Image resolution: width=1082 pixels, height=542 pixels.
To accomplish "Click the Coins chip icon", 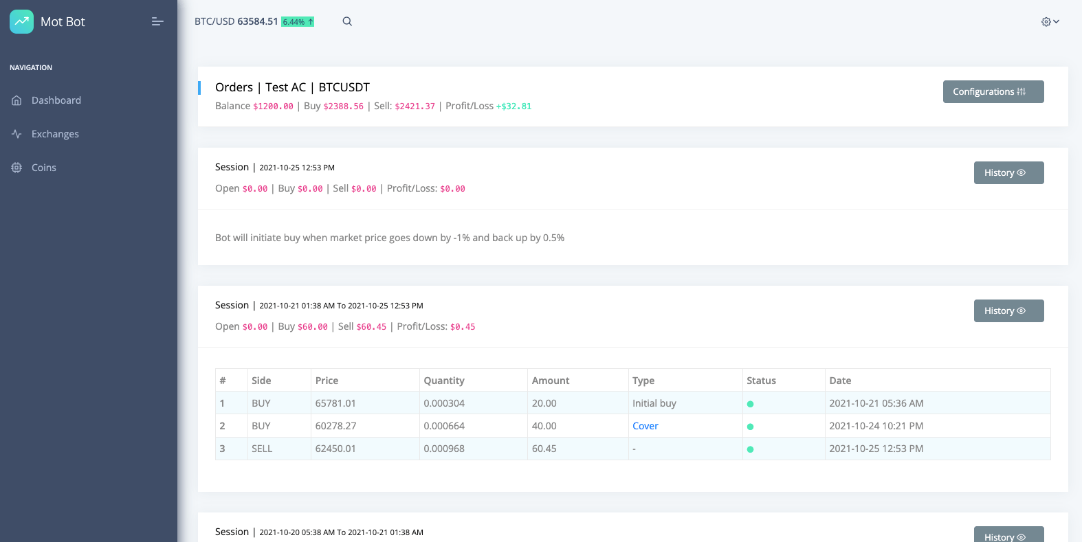I will coord(16,168).
